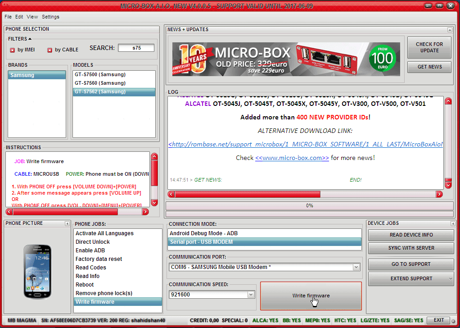Select Write firmware in PHONE JOBS list
This screenshot has width=460, height=328.
[x=117, y=302]
